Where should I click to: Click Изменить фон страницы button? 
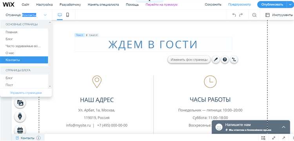click(189, 60)
